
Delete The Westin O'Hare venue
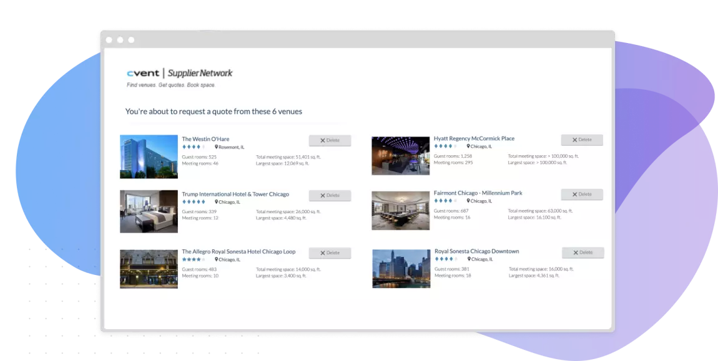click(330, 140)
